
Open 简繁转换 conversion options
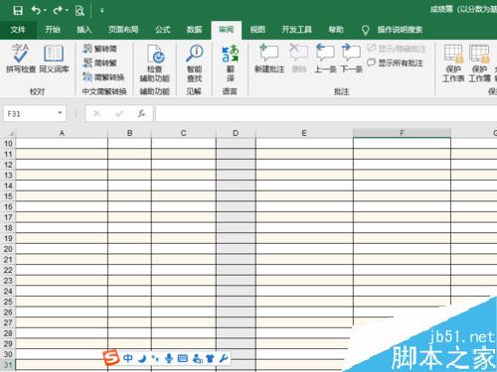[x=103, y=77]
